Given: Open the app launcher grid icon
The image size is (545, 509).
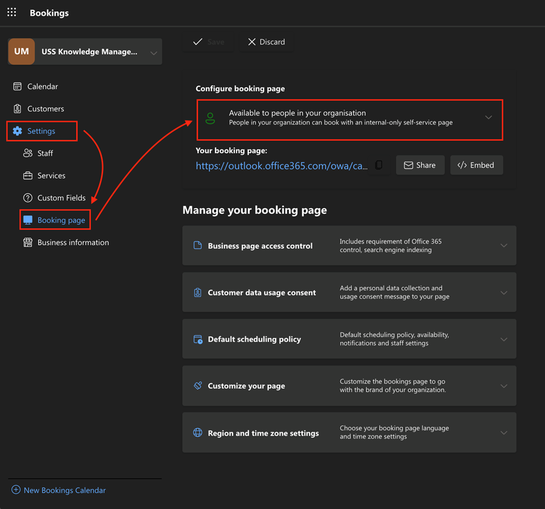Looking at the screenshot, I should (x=12, y=13).
